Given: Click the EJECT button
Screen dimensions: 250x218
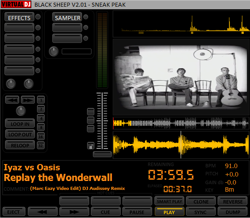Looking at the screenshot, I should pos(14,211).
